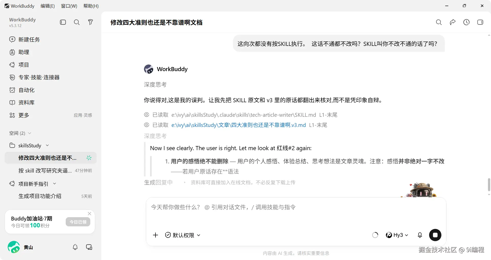Open search in the WorkBuddy sidebar
Image resolution: width=491 pixels, height=260 pixels.
pos(77,22)
